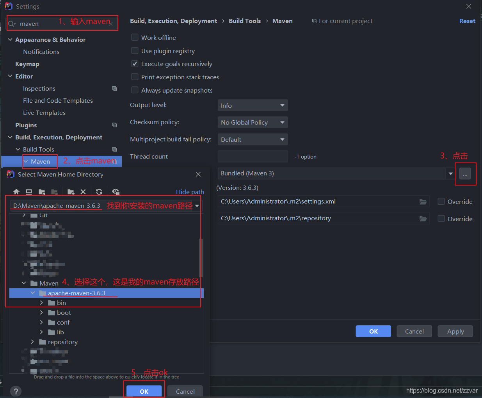Select Maven in settings tree
This screenshot has height=398, width=482.
tap(40, 161)
